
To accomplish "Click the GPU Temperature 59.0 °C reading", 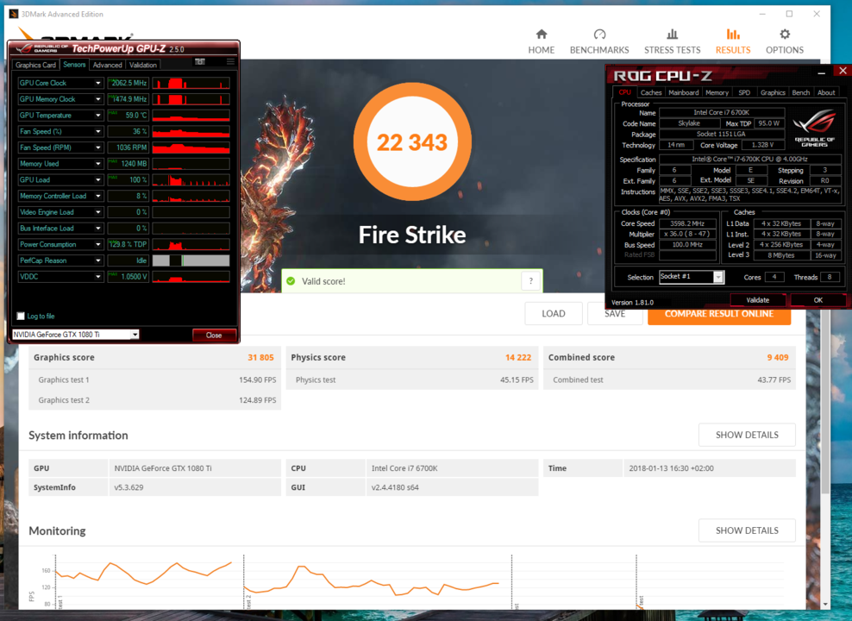I will tap(128, 116).
